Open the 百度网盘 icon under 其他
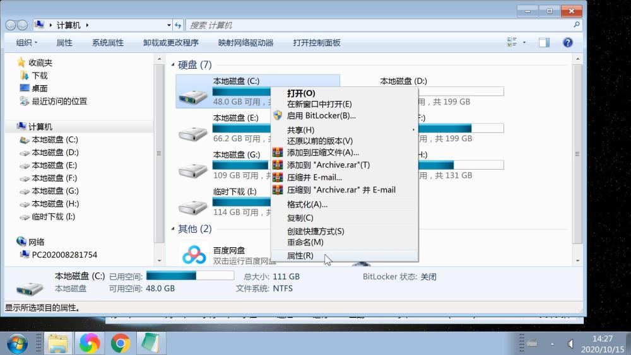The height and width of the screenshot is (355, 631). click(x=194, y=254)
